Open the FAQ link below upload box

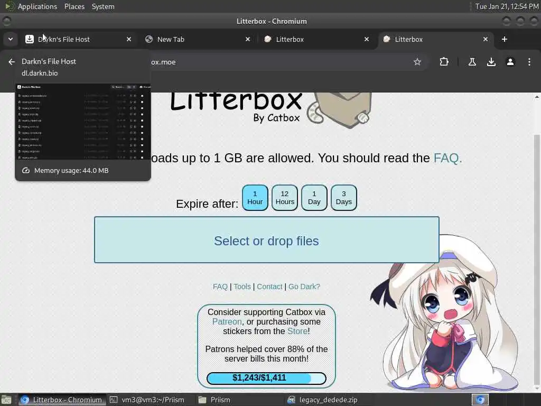[220, 287]
